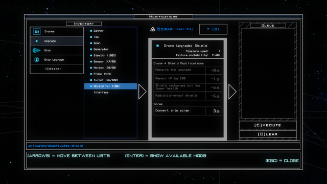Click the Arrows = Move between lists hint
Image resolution: width=327 pixels, height=184 pixels.
click(x=68, y=156)
